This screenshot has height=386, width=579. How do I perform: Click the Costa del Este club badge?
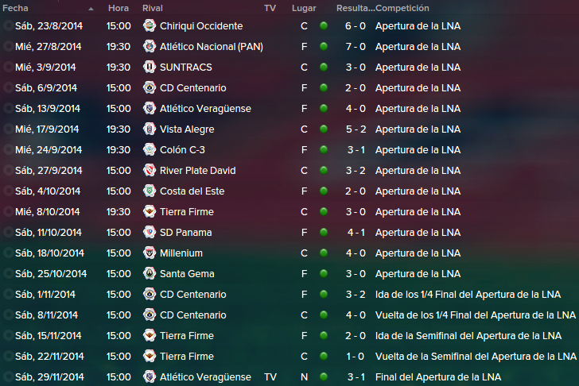click(150, 191)
